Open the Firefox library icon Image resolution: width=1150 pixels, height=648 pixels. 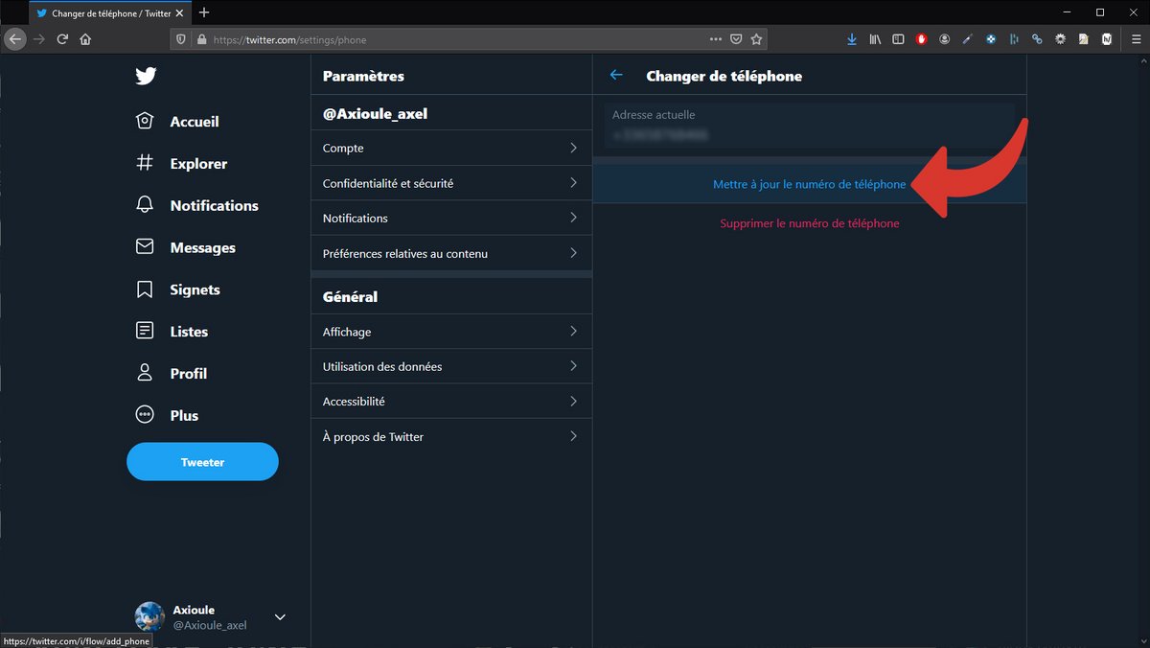tap(875, 39)
